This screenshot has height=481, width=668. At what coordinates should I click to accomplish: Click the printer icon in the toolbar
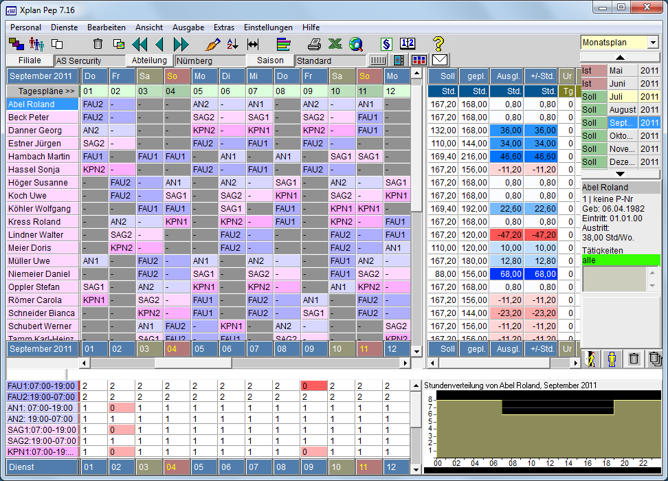(x=314, y=45)
